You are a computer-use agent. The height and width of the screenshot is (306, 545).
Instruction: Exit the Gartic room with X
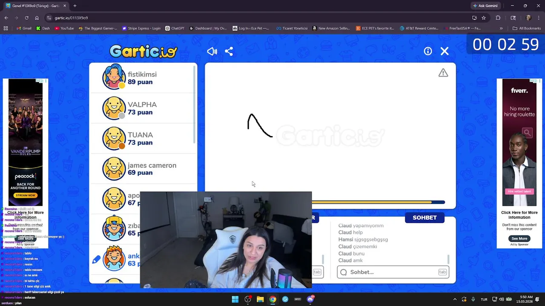click(x=445, y=51)
